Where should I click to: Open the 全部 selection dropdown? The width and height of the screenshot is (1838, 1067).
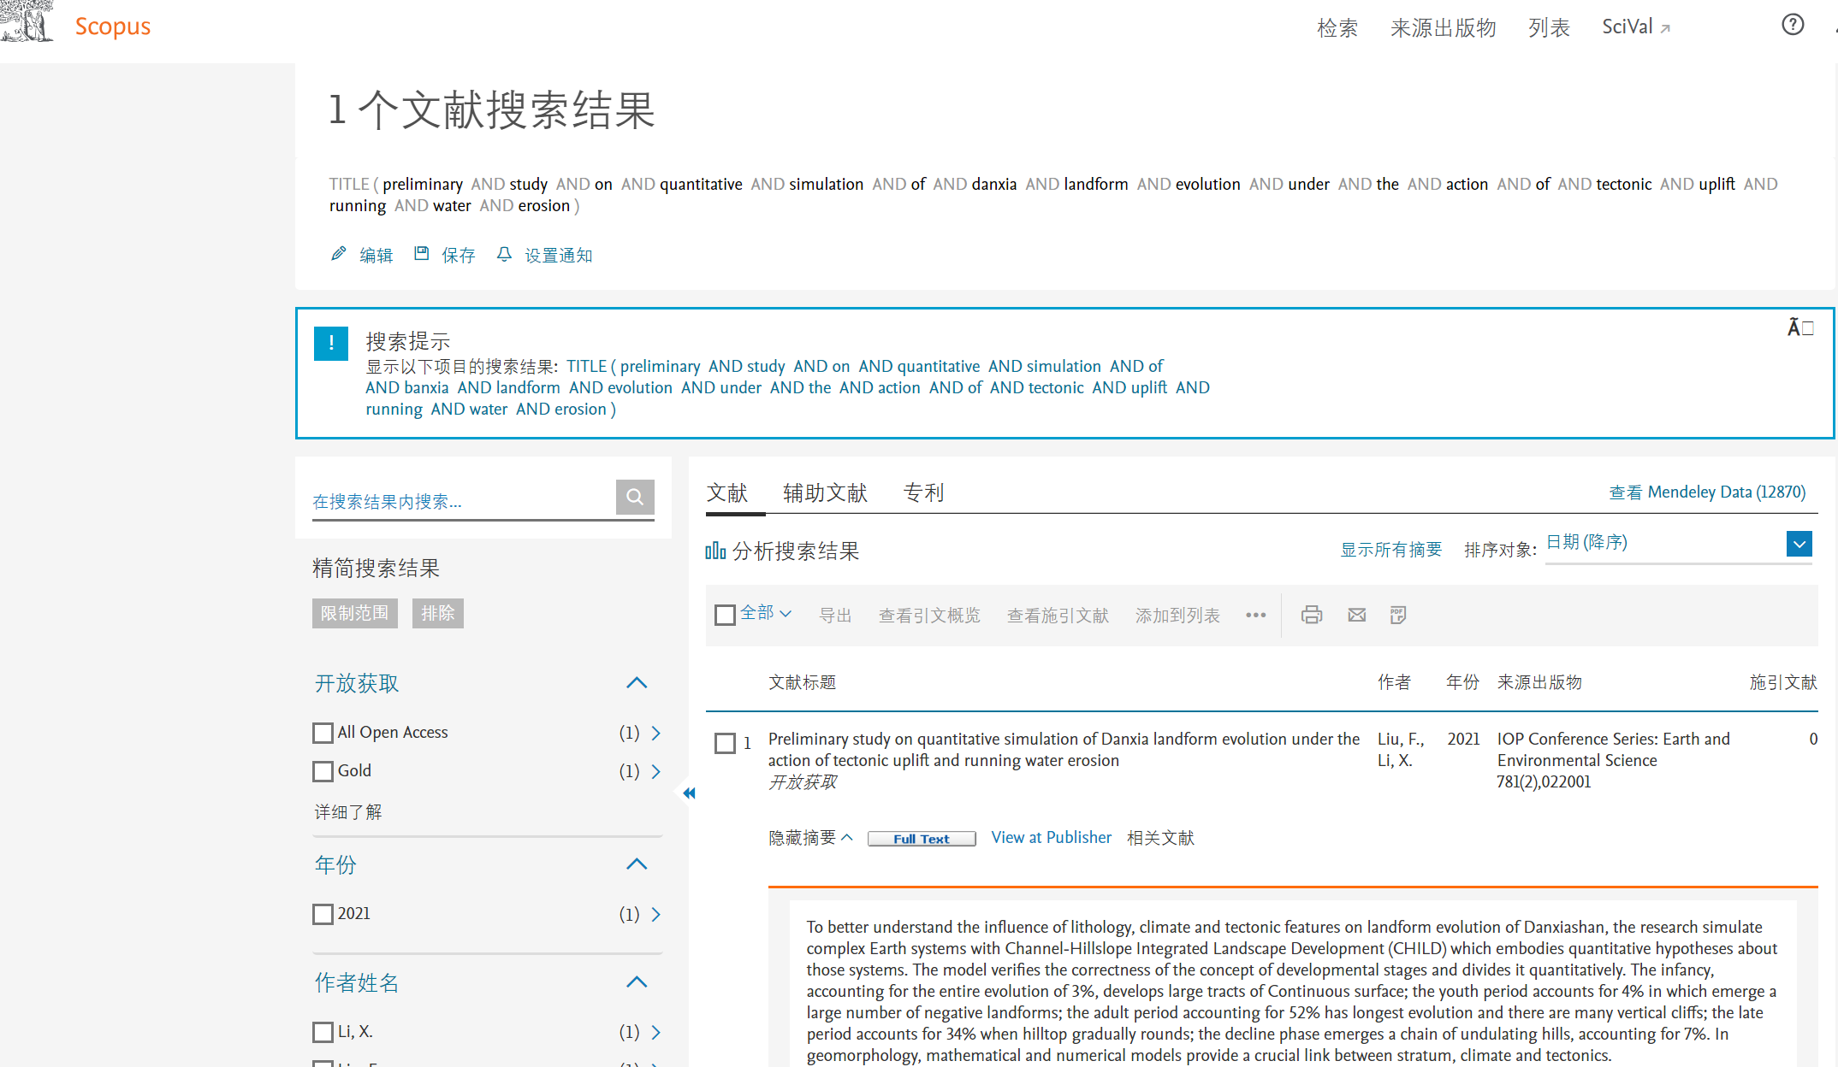766,613
